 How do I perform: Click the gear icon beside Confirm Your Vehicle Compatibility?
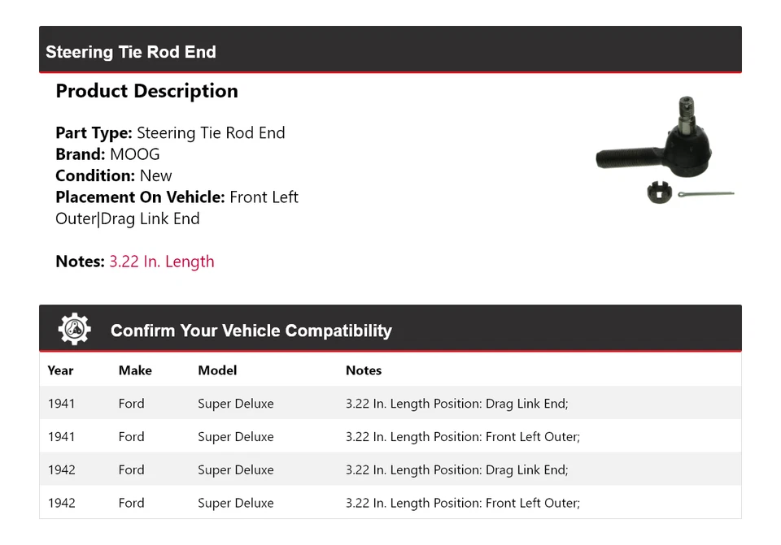(x=74, y=329)
